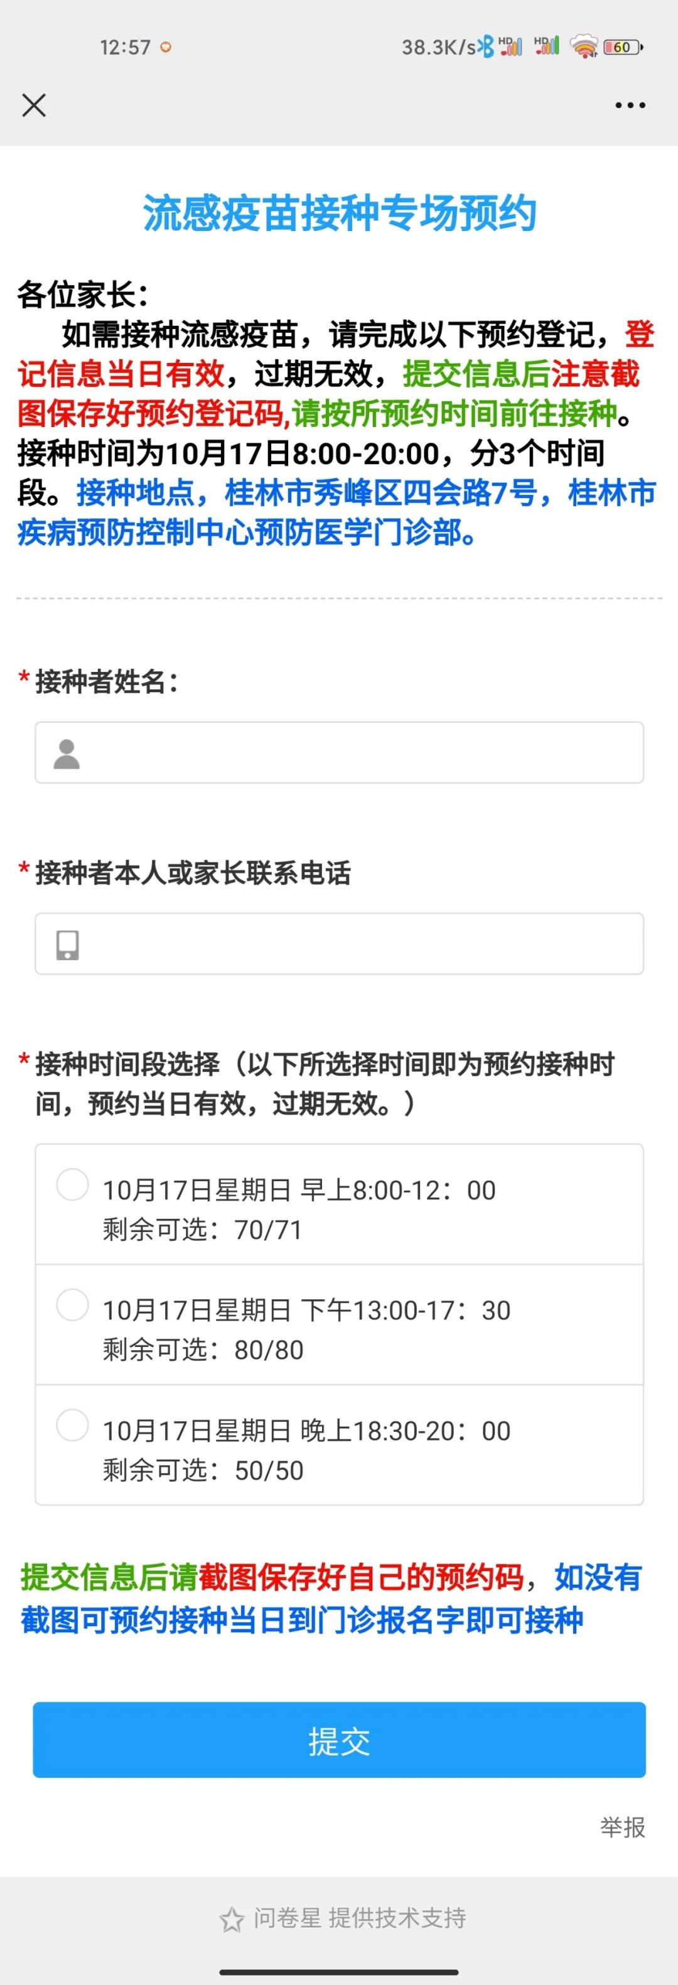Tap the Wi-Fi icon in status bar
Viewport: 678px width, 1985px height.
pyautogui.click(x=584, y=47)
